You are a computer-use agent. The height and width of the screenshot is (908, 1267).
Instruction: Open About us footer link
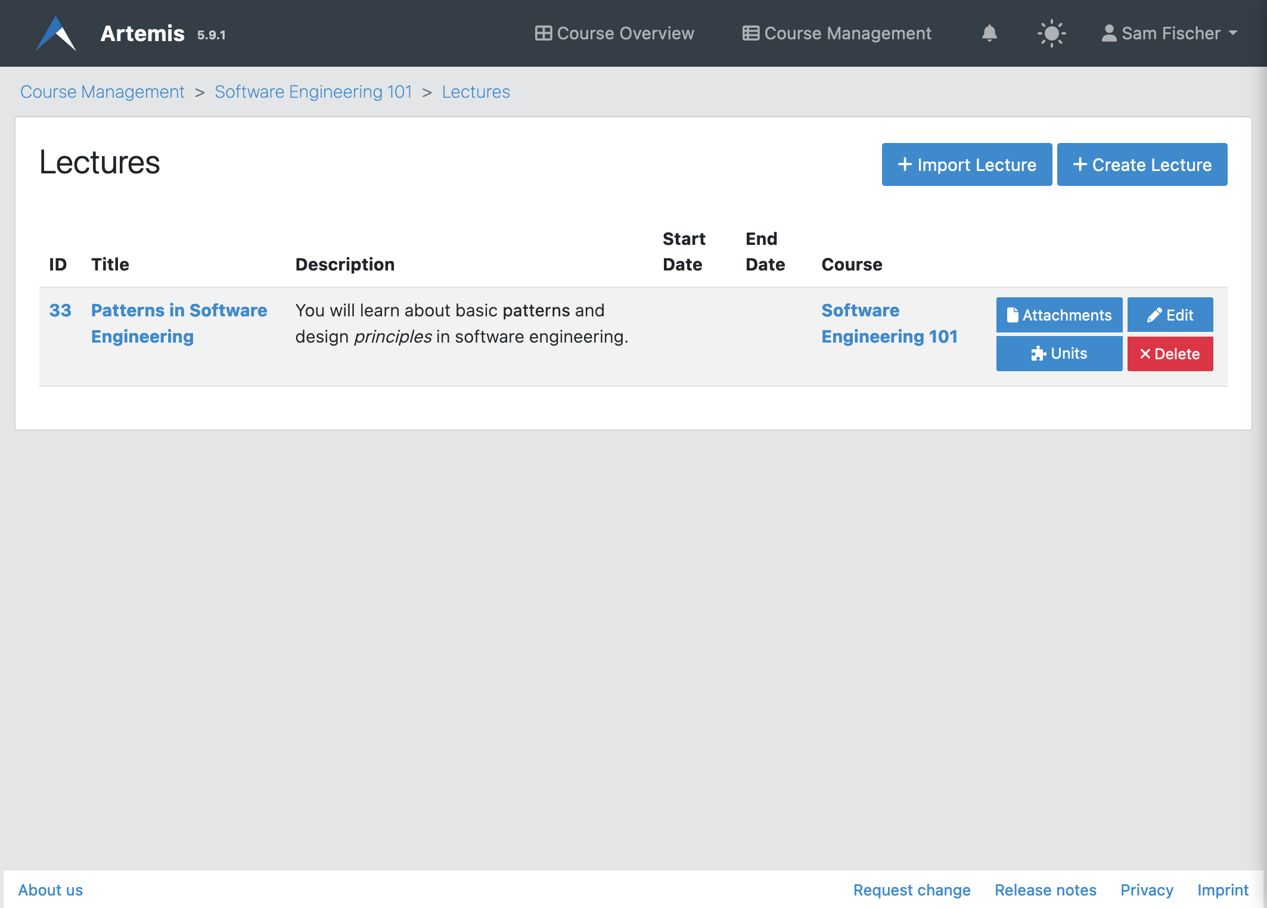pos(51,890)
